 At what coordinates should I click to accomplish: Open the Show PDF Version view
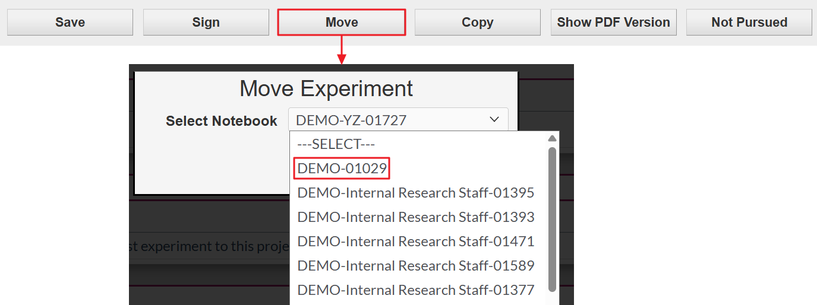(x=613, y=23)
